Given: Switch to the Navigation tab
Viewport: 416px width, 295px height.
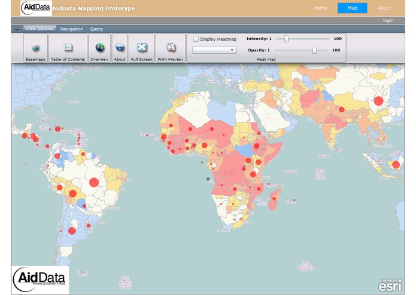Looking at the screenshot, I should 72,29.
